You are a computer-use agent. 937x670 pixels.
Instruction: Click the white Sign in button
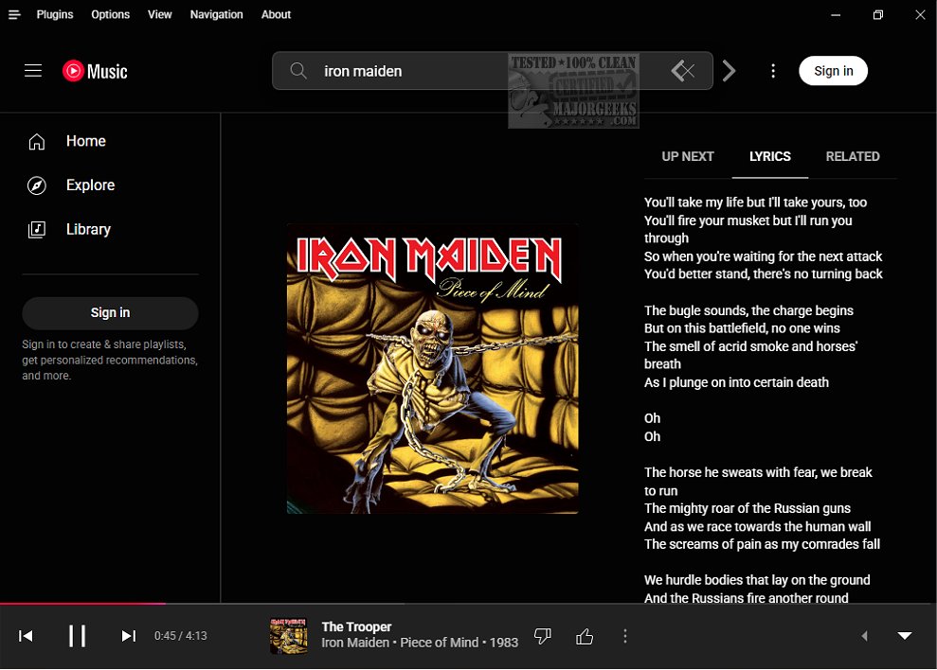(x=833, y=71)
